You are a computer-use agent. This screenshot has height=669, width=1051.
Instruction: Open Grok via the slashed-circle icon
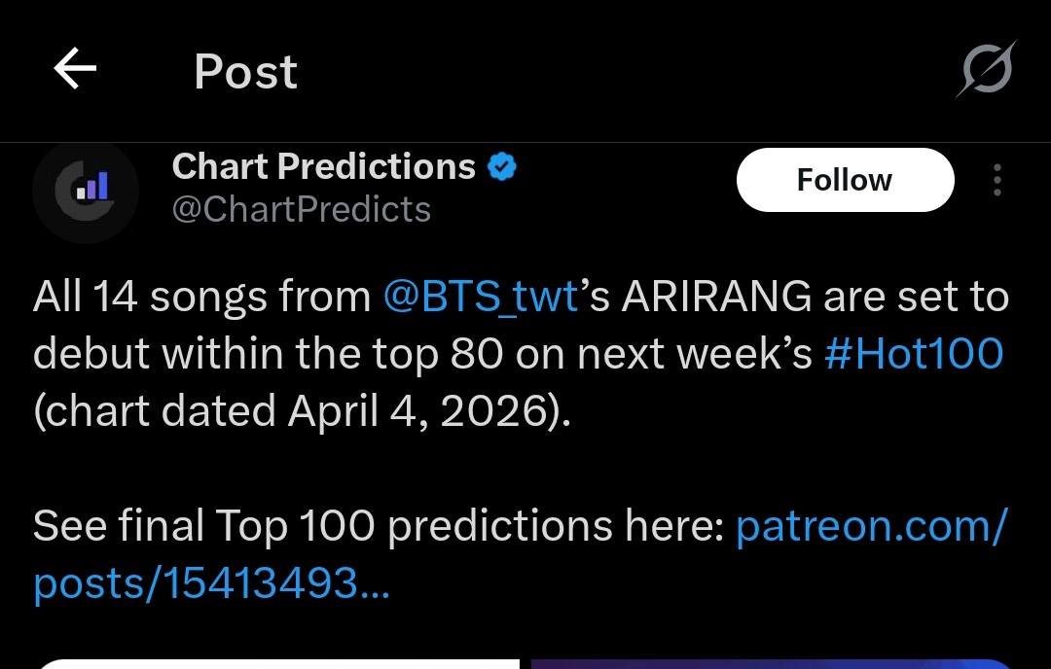pyautogui.click(x=985, y=69)
